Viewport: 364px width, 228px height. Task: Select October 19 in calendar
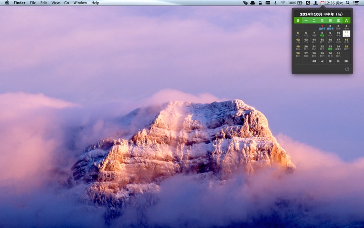coord(298,48)
